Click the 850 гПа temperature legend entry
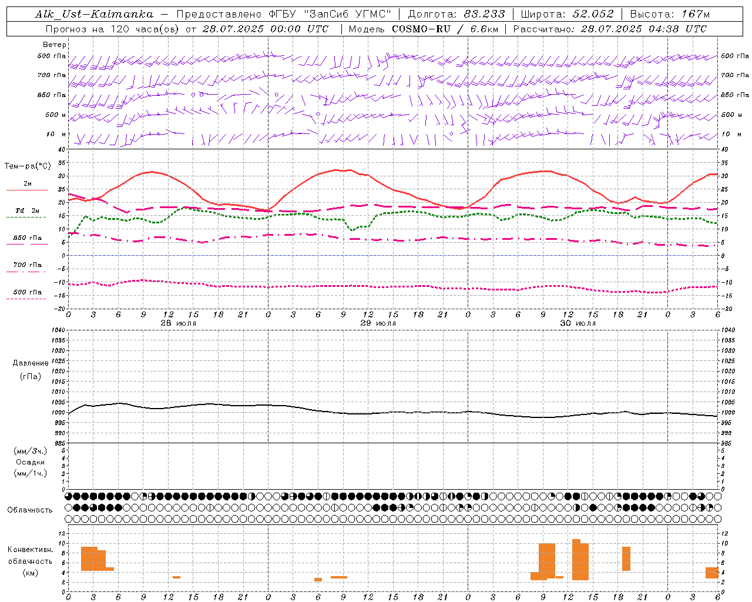 (x=28, y=238)
